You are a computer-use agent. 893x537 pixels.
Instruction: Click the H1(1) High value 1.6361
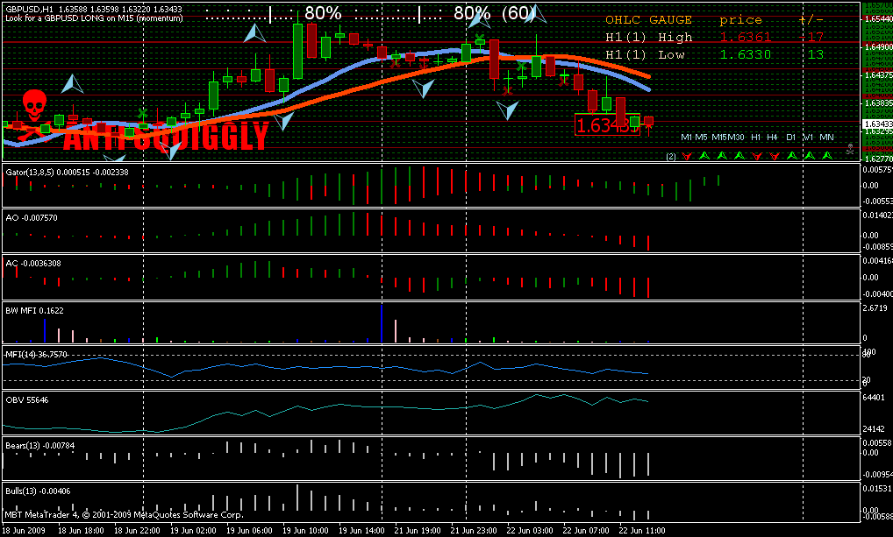tap(745, 38)
